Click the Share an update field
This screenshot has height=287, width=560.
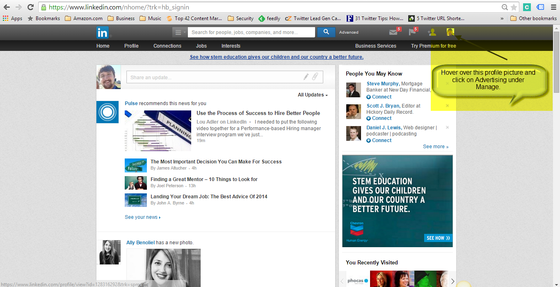pos(213,77)
